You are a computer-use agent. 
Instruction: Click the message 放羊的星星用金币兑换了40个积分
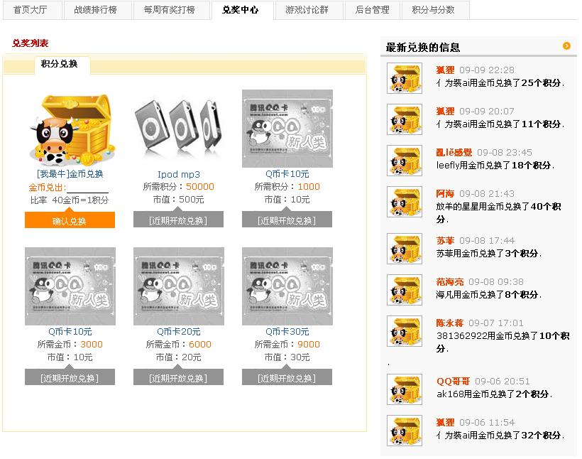pyautogui.click(x=498, y=212)
